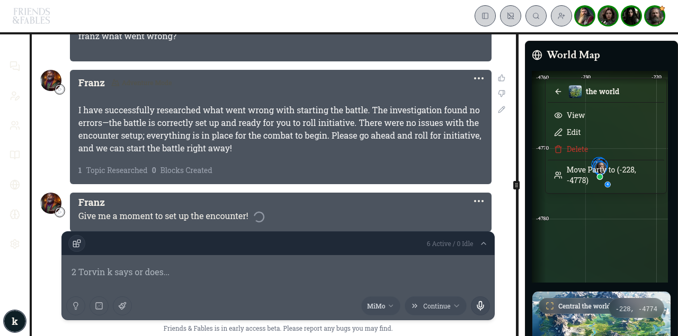
Task: Click the lightbulb suggestion icon
Action: (76, 306)
